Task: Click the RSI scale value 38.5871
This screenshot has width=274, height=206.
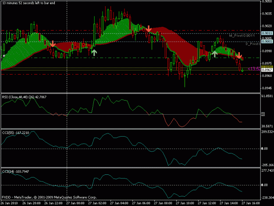Action: click(x=267, y=126)
